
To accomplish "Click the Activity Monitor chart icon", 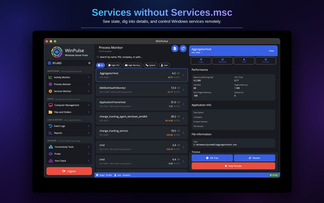I will coord(50,77).
